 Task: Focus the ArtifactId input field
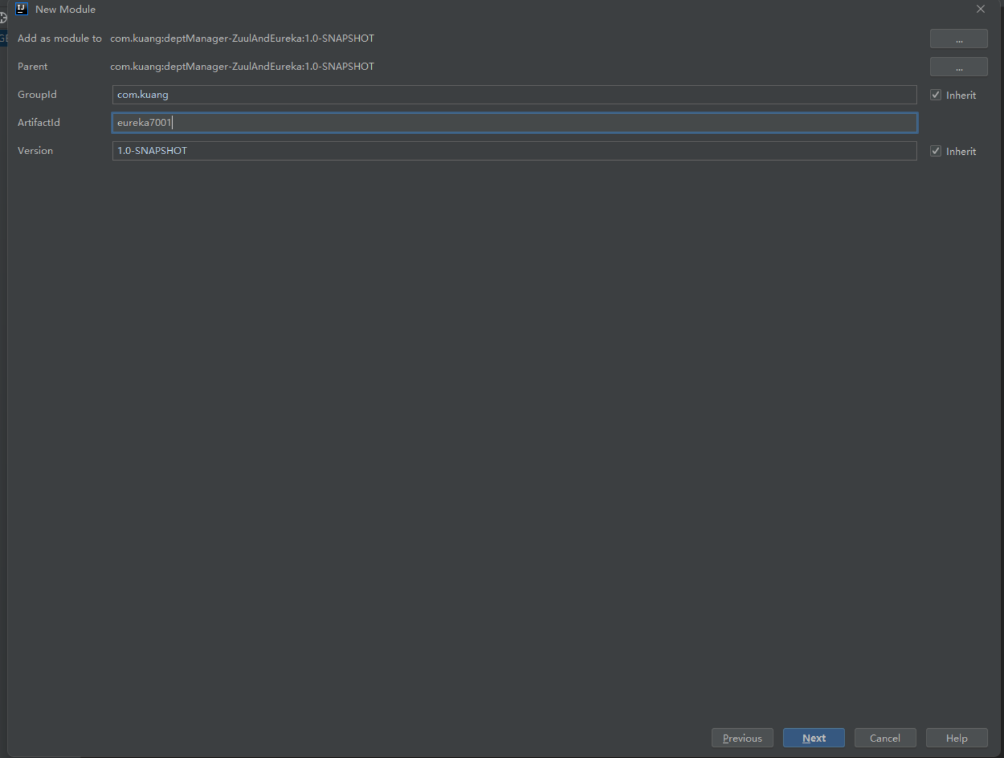[515, 123]
